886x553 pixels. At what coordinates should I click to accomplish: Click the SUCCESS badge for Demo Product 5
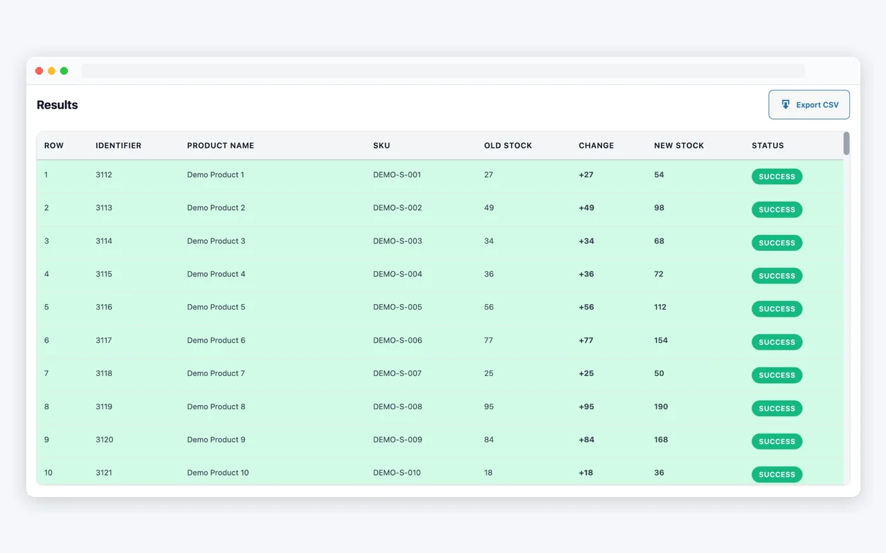click(777, 309)
